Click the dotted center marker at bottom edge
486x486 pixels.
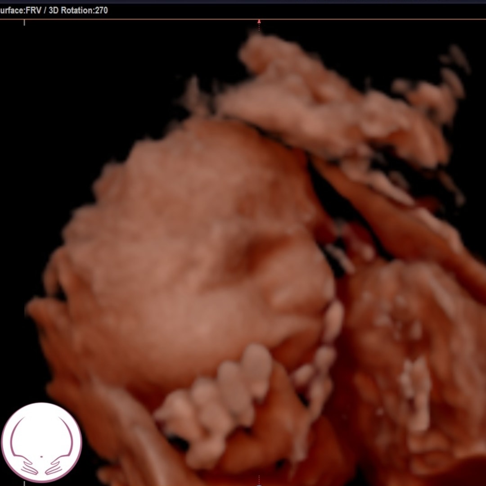[259, 481]
